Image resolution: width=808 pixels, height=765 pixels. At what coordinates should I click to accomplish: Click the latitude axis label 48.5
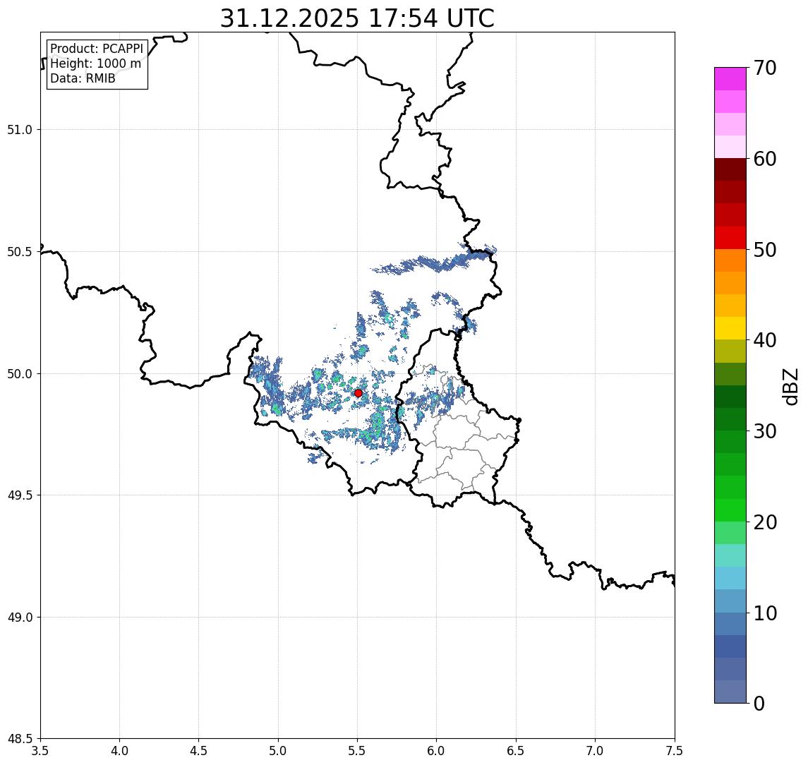pyautogui.click(x=20, y=739)
